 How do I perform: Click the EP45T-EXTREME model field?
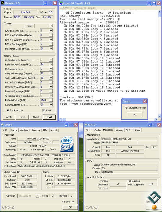[x=120, y=142]
